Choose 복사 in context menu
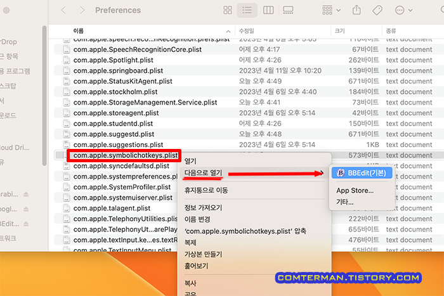444x296 pixels. point(190,283)
